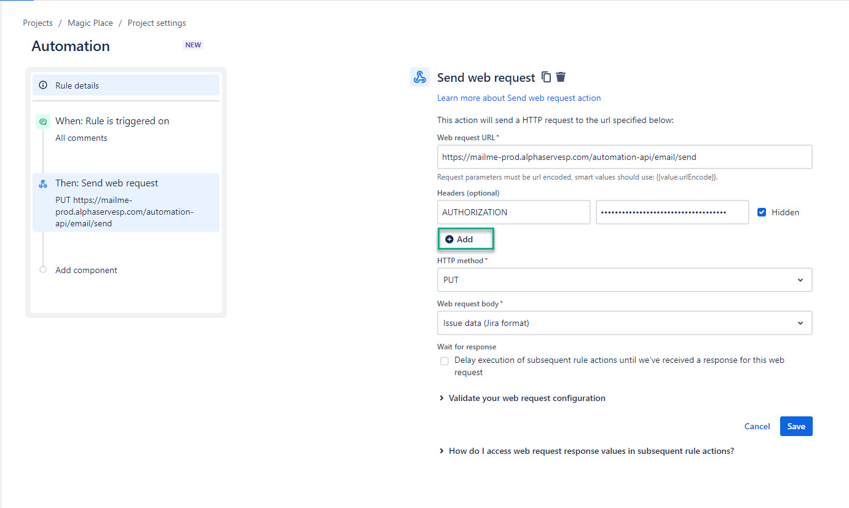This screenshot has width=849, height=508.
Task: Click the Web request URL field
Action: [624, 157]
